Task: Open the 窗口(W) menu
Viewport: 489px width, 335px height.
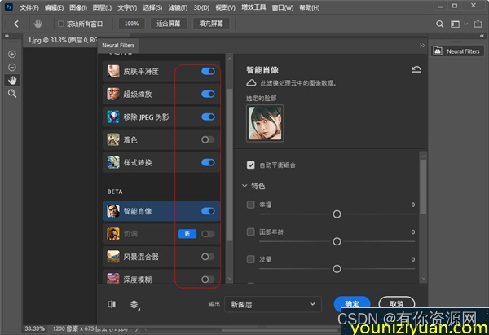Action: point(283,7)
